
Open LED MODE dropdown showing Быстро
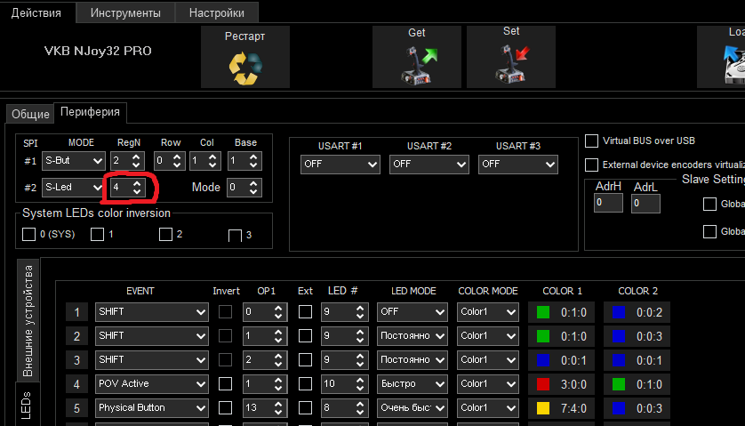click(x=412, y=383)
